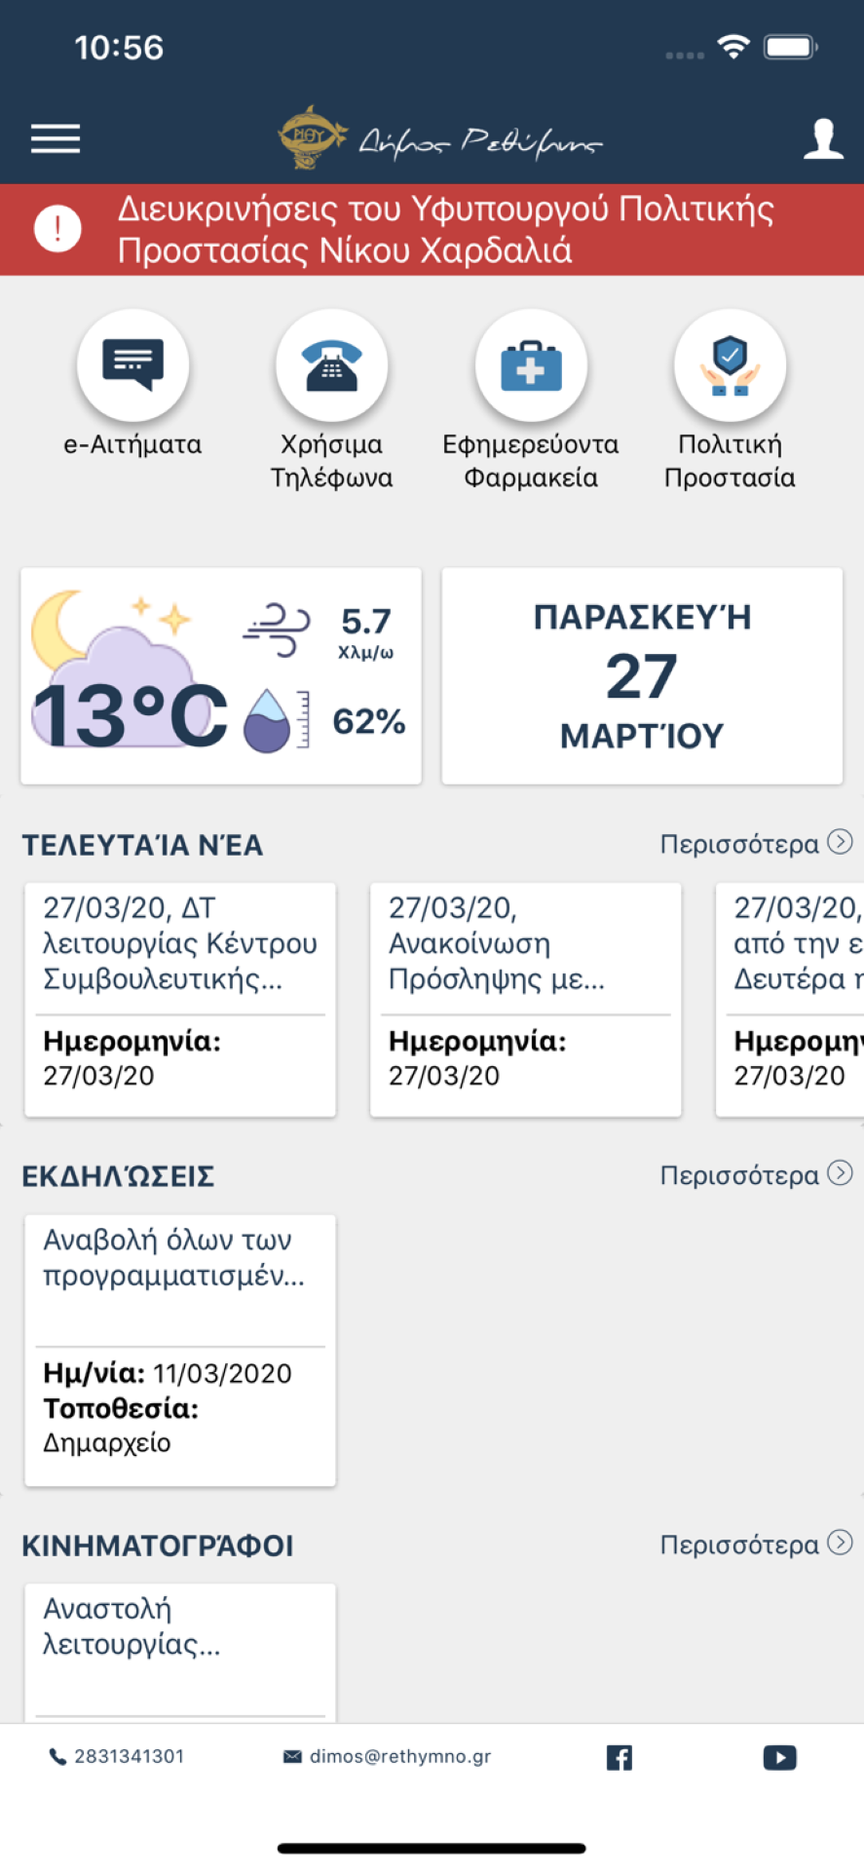Viewport: 864px width, 1871px height.
Task: Open Δήμος Ρεθύμνης logo in header
Action: pos(440,139)
